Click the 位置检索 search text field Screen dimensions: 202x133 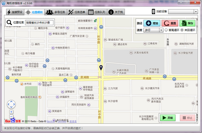tap(39, 23)
